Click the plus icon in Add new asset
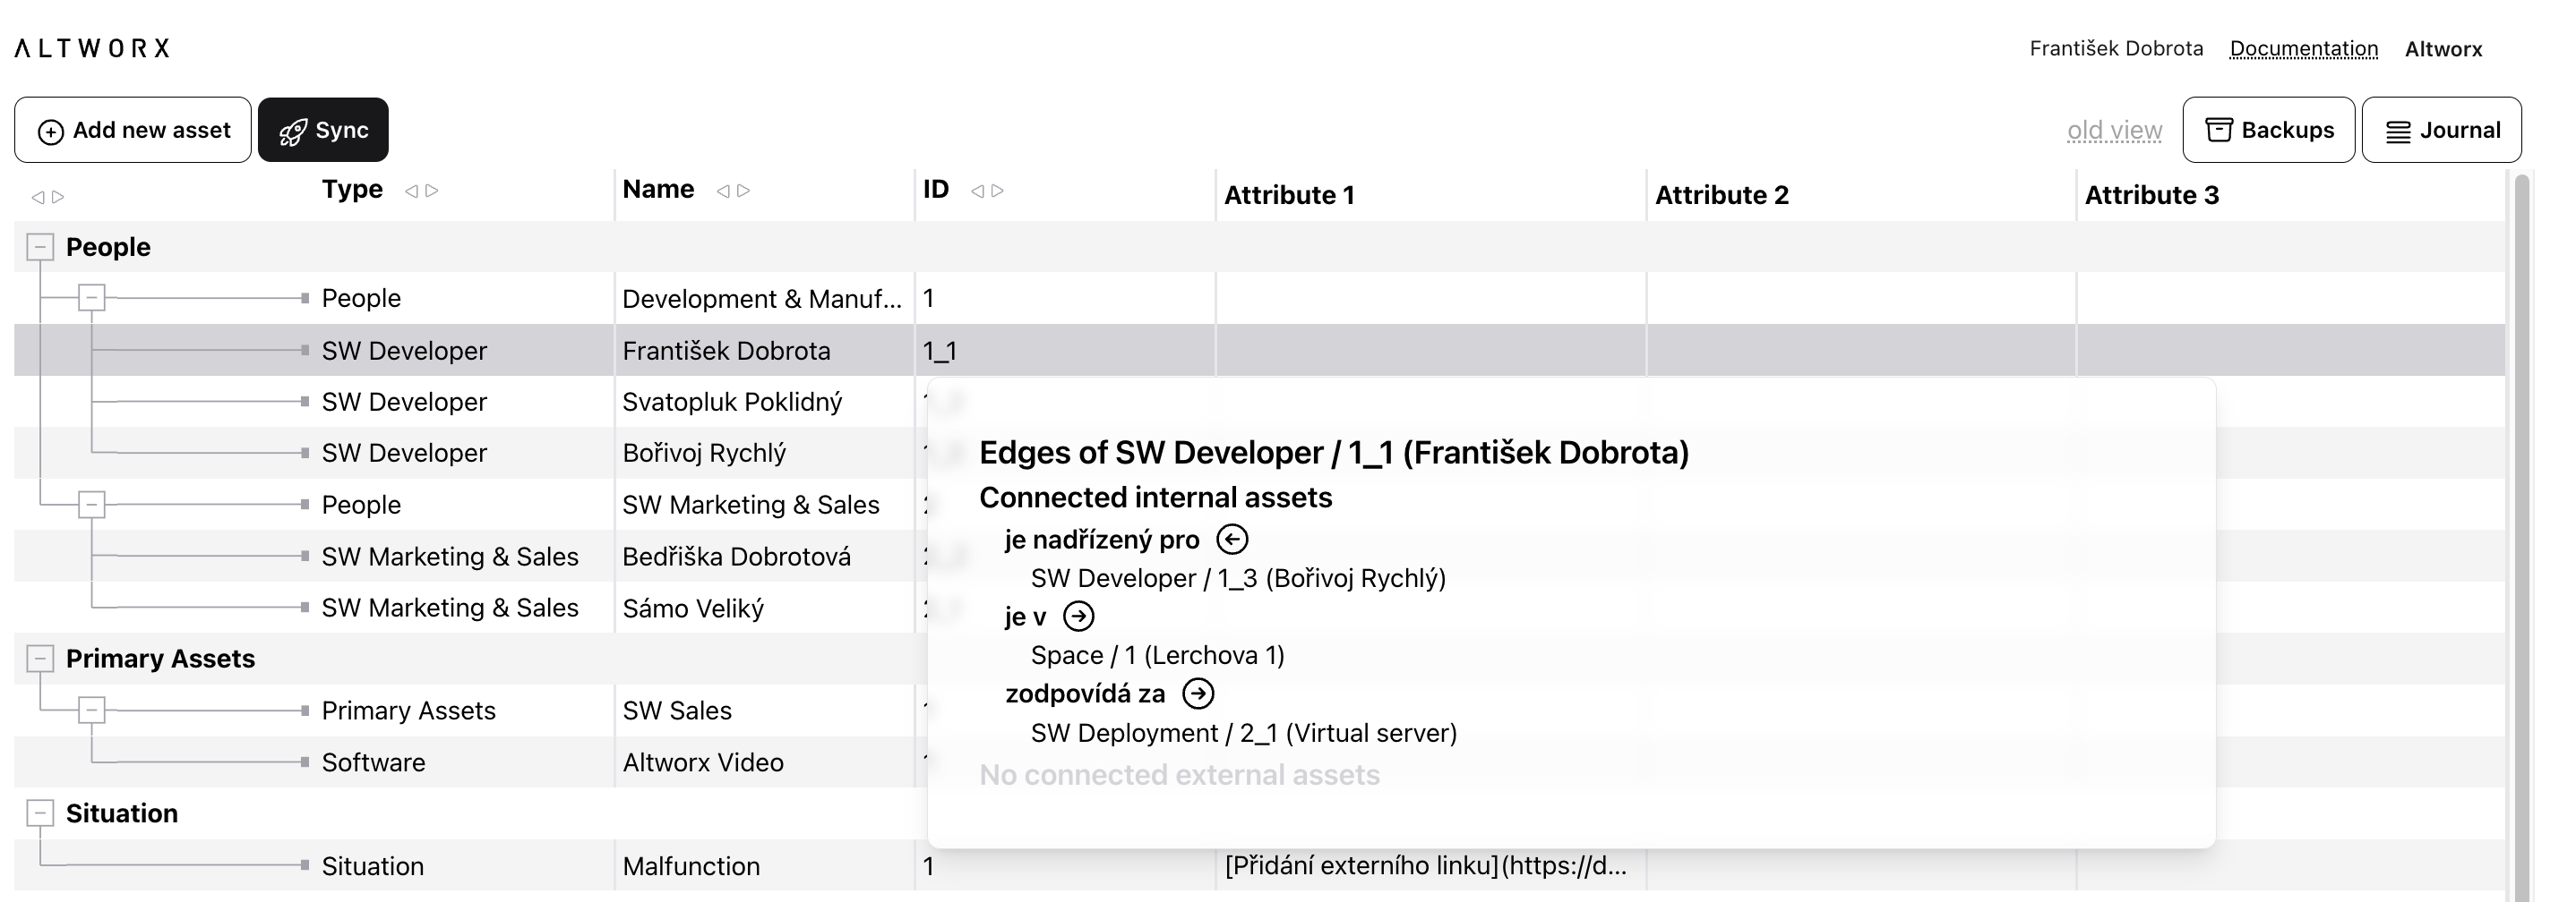 (50, 132)
